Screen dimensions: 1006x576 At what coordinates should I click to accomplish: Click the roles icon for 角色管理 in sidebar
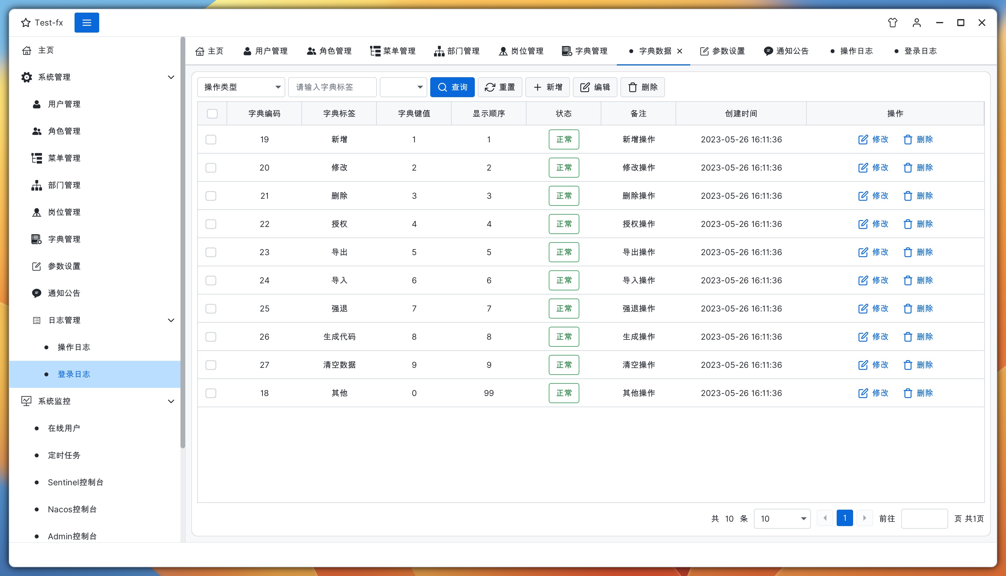pyautogui.click(x=37, y=131)
